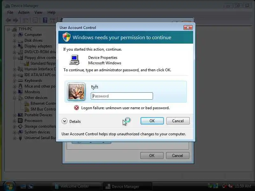The image size is (255, 191).
Task: Click the Properties toolbar icon
Action: pyautogui.click(x=35, y=20)
